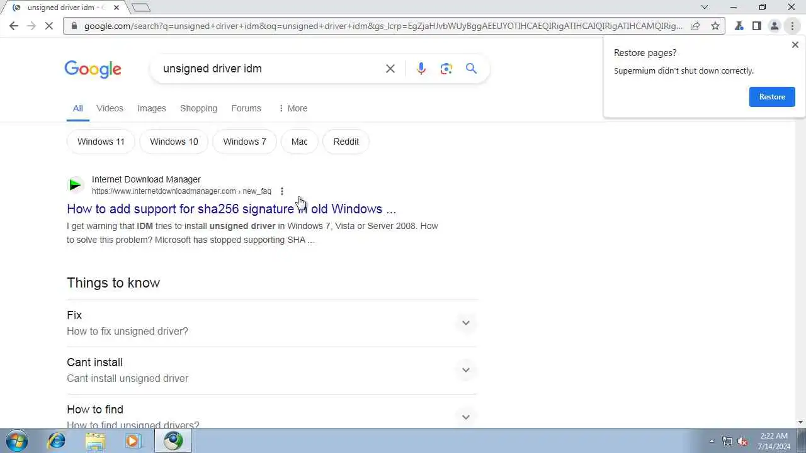Search by image with the Lens icon
The height and width of the screenshot is (453, 806).
(x=446, y=69)
